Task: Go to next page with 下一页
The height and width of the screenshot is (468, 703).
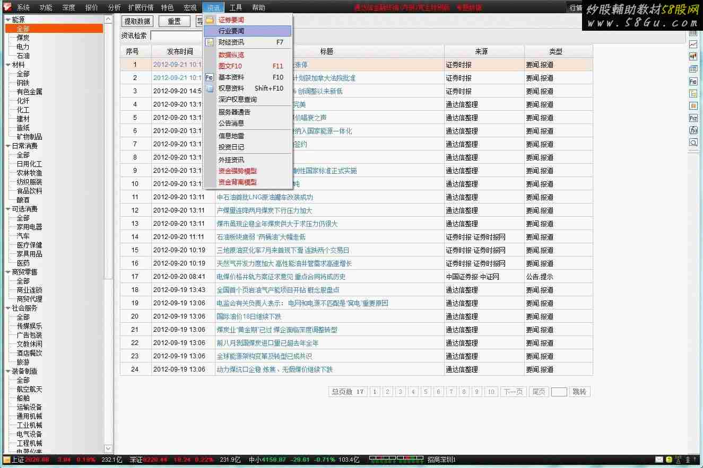Action: pos(513,392)
